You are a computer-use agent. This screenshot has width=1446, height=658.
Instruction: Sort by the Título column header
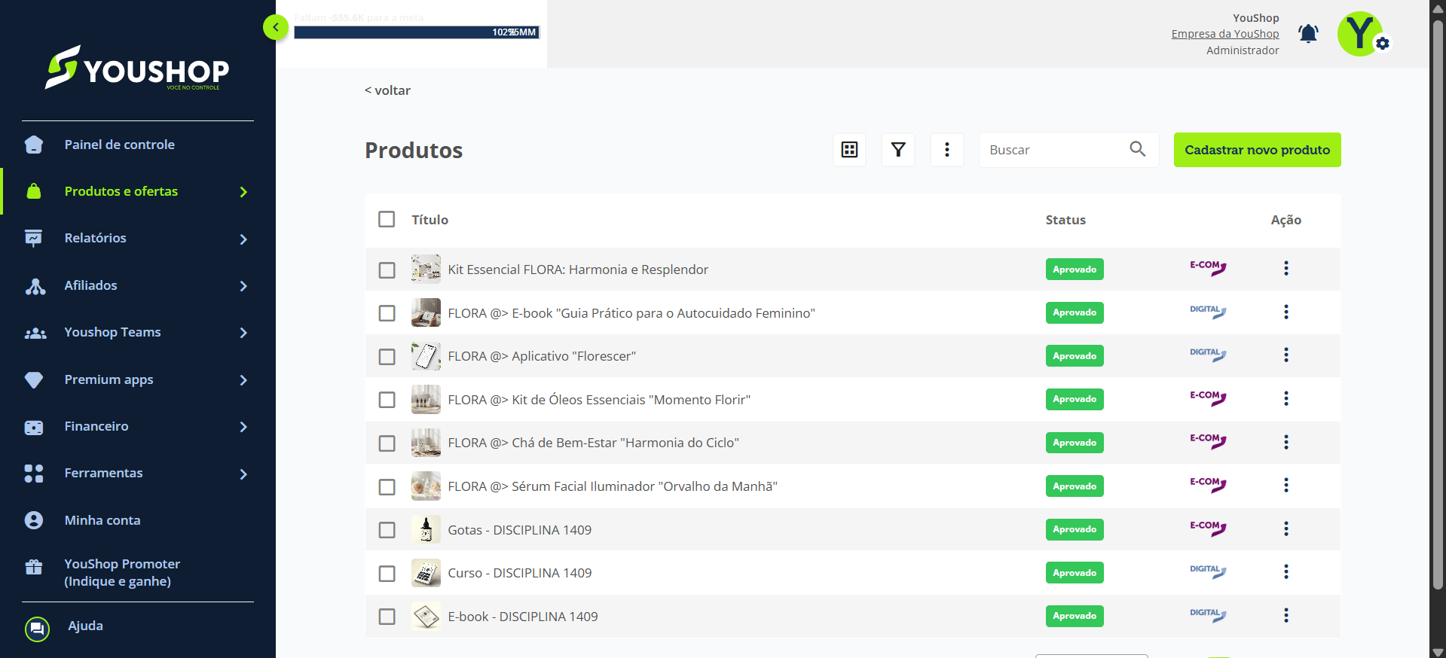(430, 220)
